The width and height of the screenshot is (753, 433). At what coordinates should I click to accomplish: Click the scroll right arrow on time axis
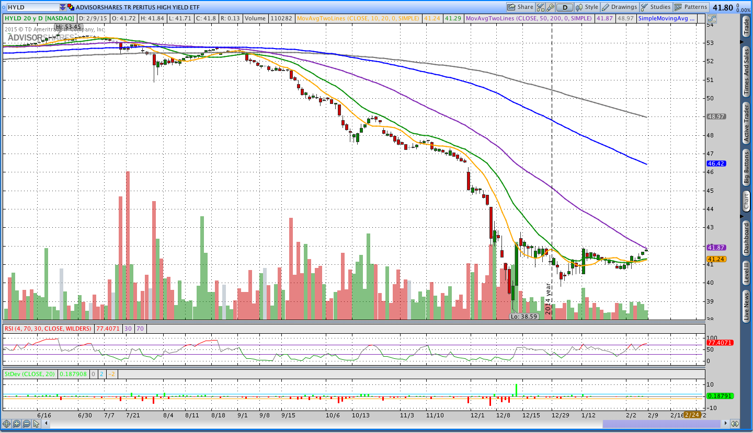pos(725,424)
